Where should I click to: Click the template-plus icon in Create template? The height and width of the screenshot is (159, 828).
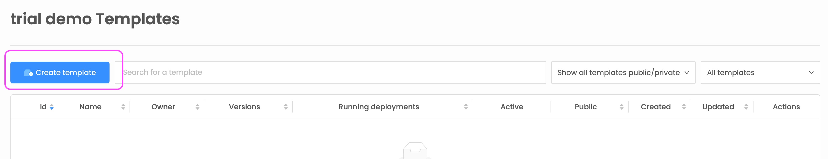point(28,73)
